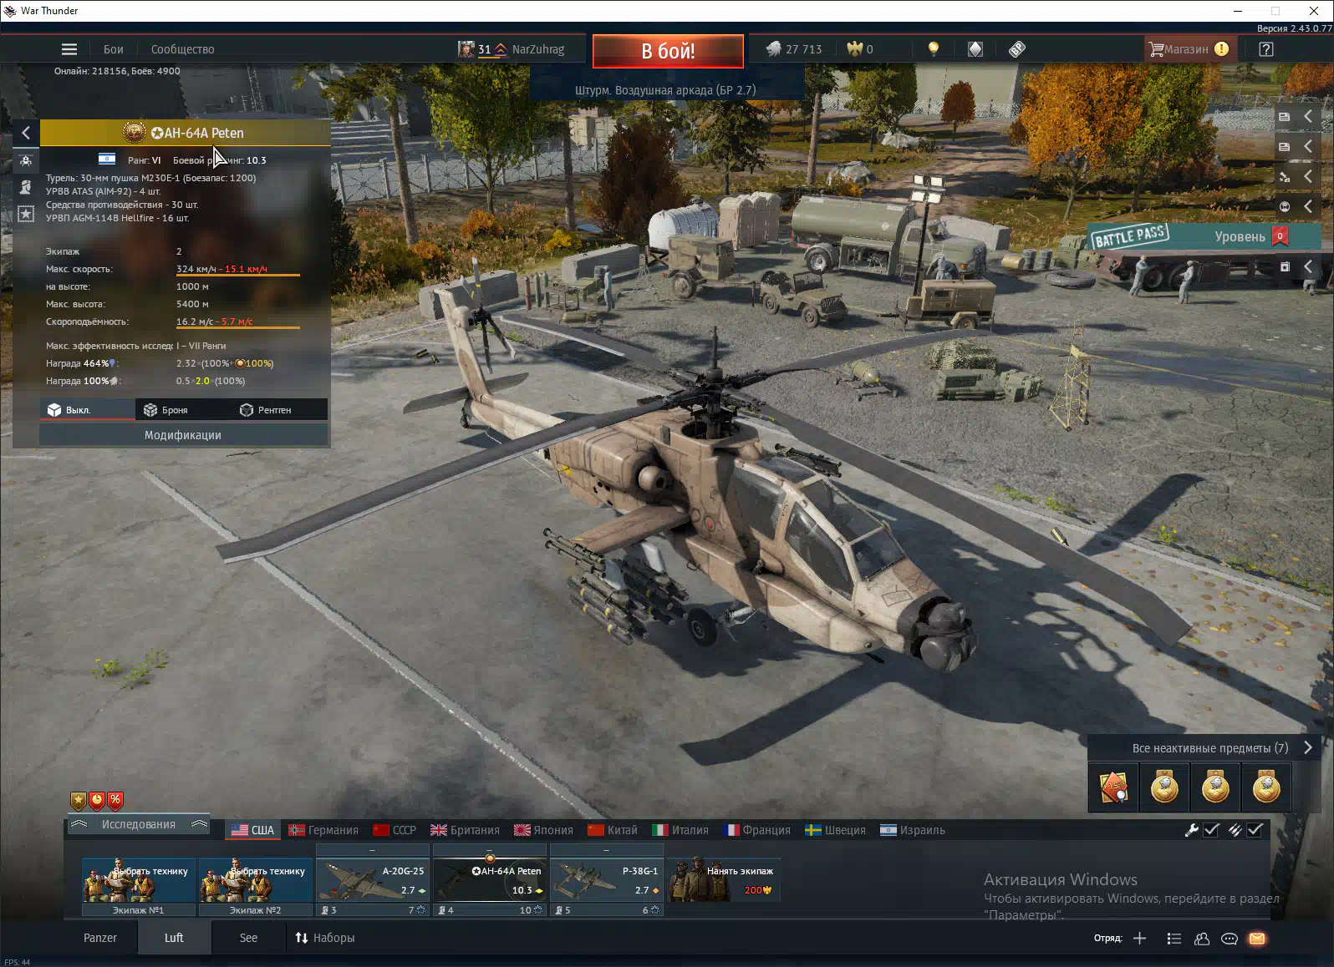Viewport: 1334px width, 967px height.
Task: Select США nation tab
Action: pyautogui.click(x=252, y=830)
